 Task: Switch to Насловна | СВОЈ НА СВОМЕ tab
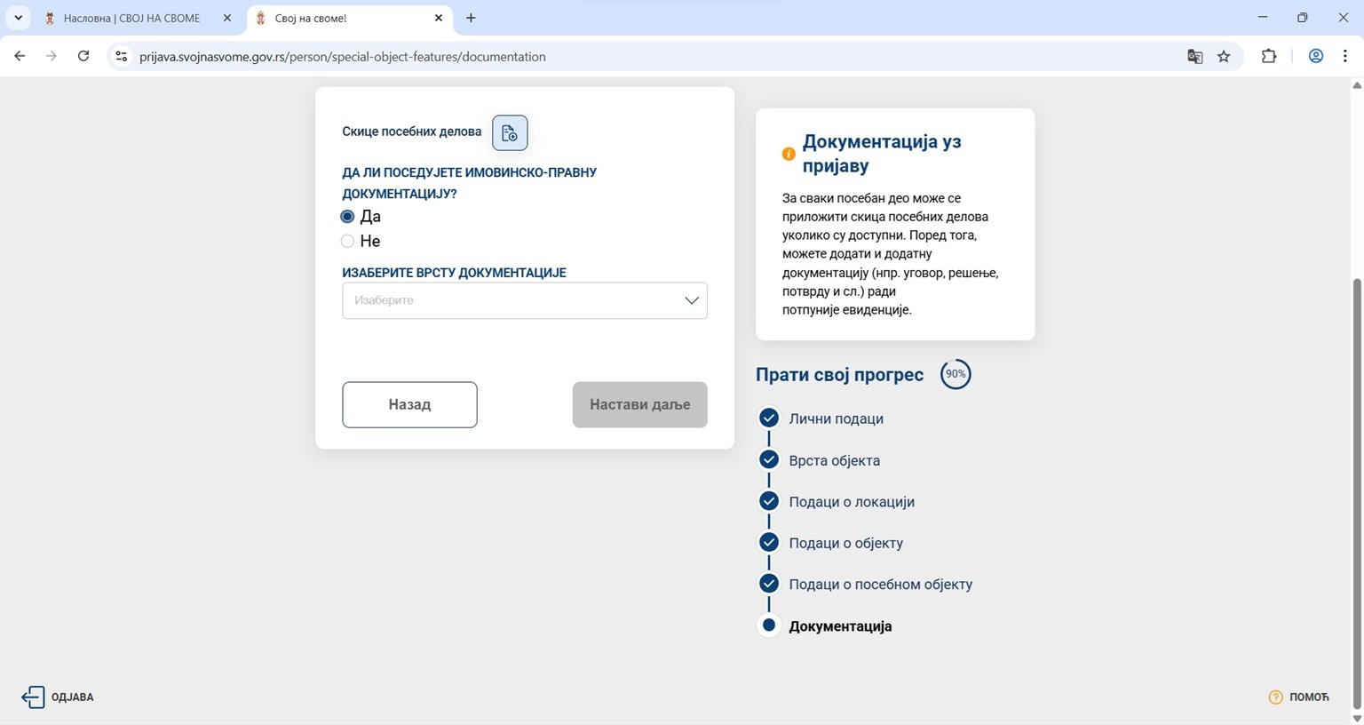tap(131, 18)
